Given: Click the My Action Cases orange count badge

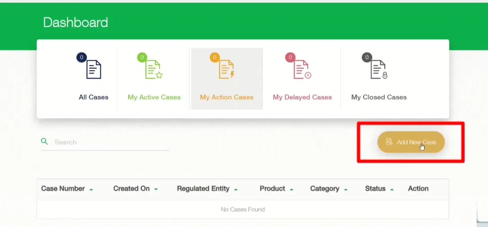Looking at the screenshot, I should [214, 57].
